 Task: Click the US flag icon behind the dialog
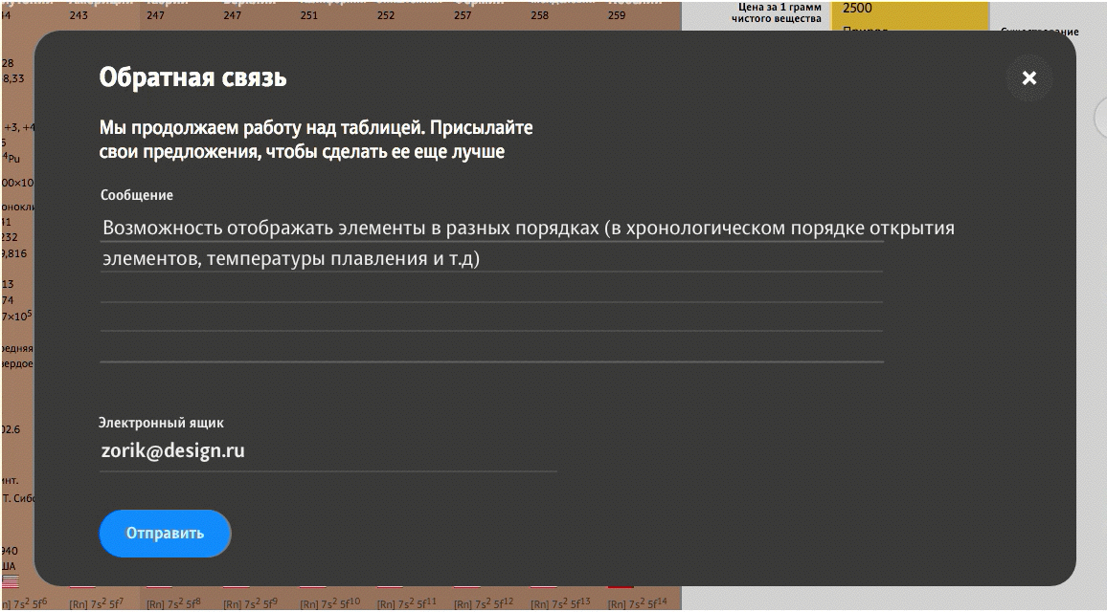[11, 580]
